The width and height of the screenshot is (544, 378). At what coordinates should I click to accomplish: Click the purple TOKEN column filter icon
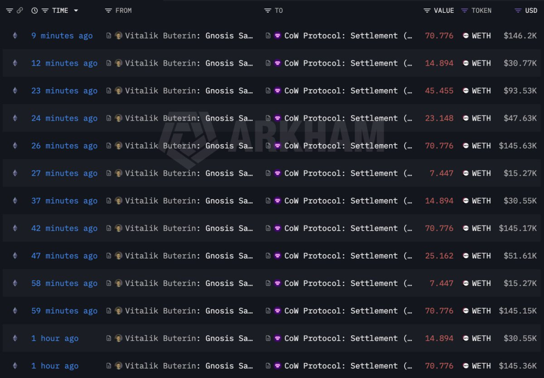464,10
